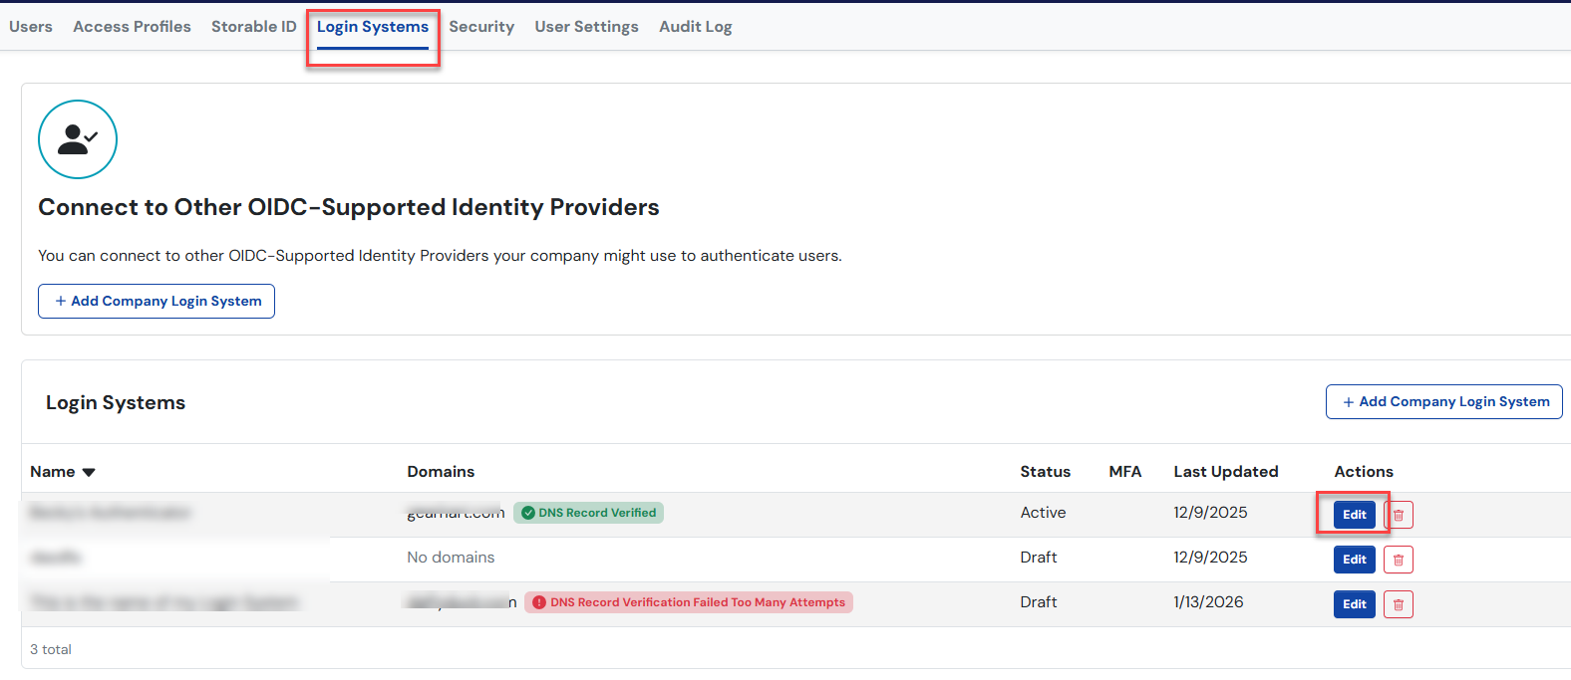The image size is (1571, 680).
Task: Switch to Access Profiles tab
Action: (x=132, y=27)
